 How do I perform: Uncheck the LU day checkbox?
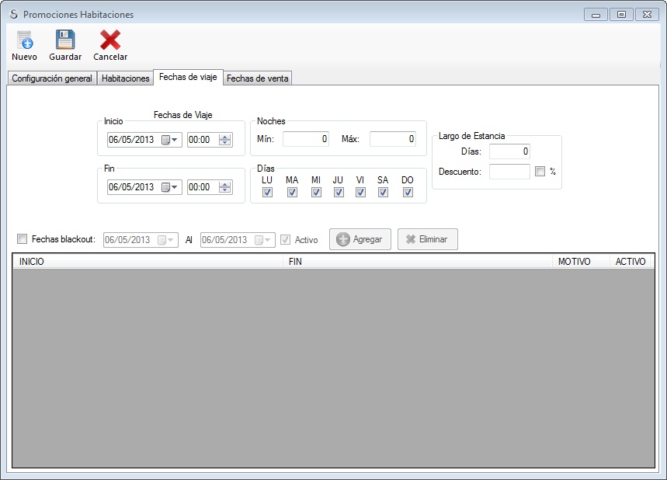pos(267,193)
